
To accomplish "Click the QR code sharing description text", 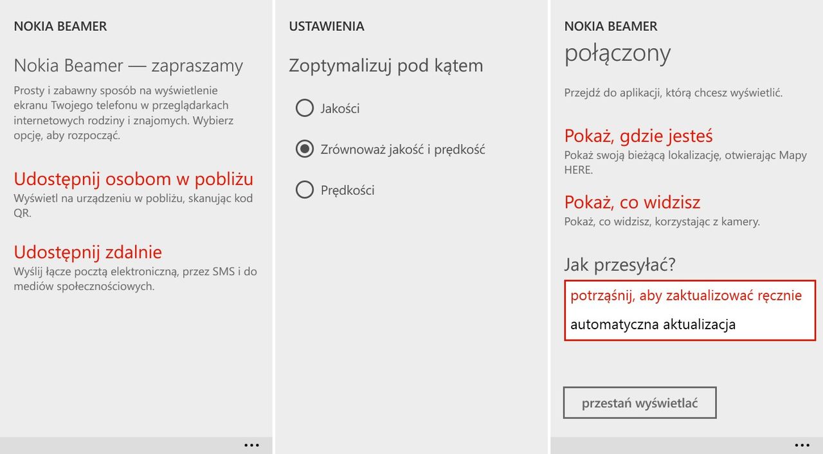I will pos(133,205).
